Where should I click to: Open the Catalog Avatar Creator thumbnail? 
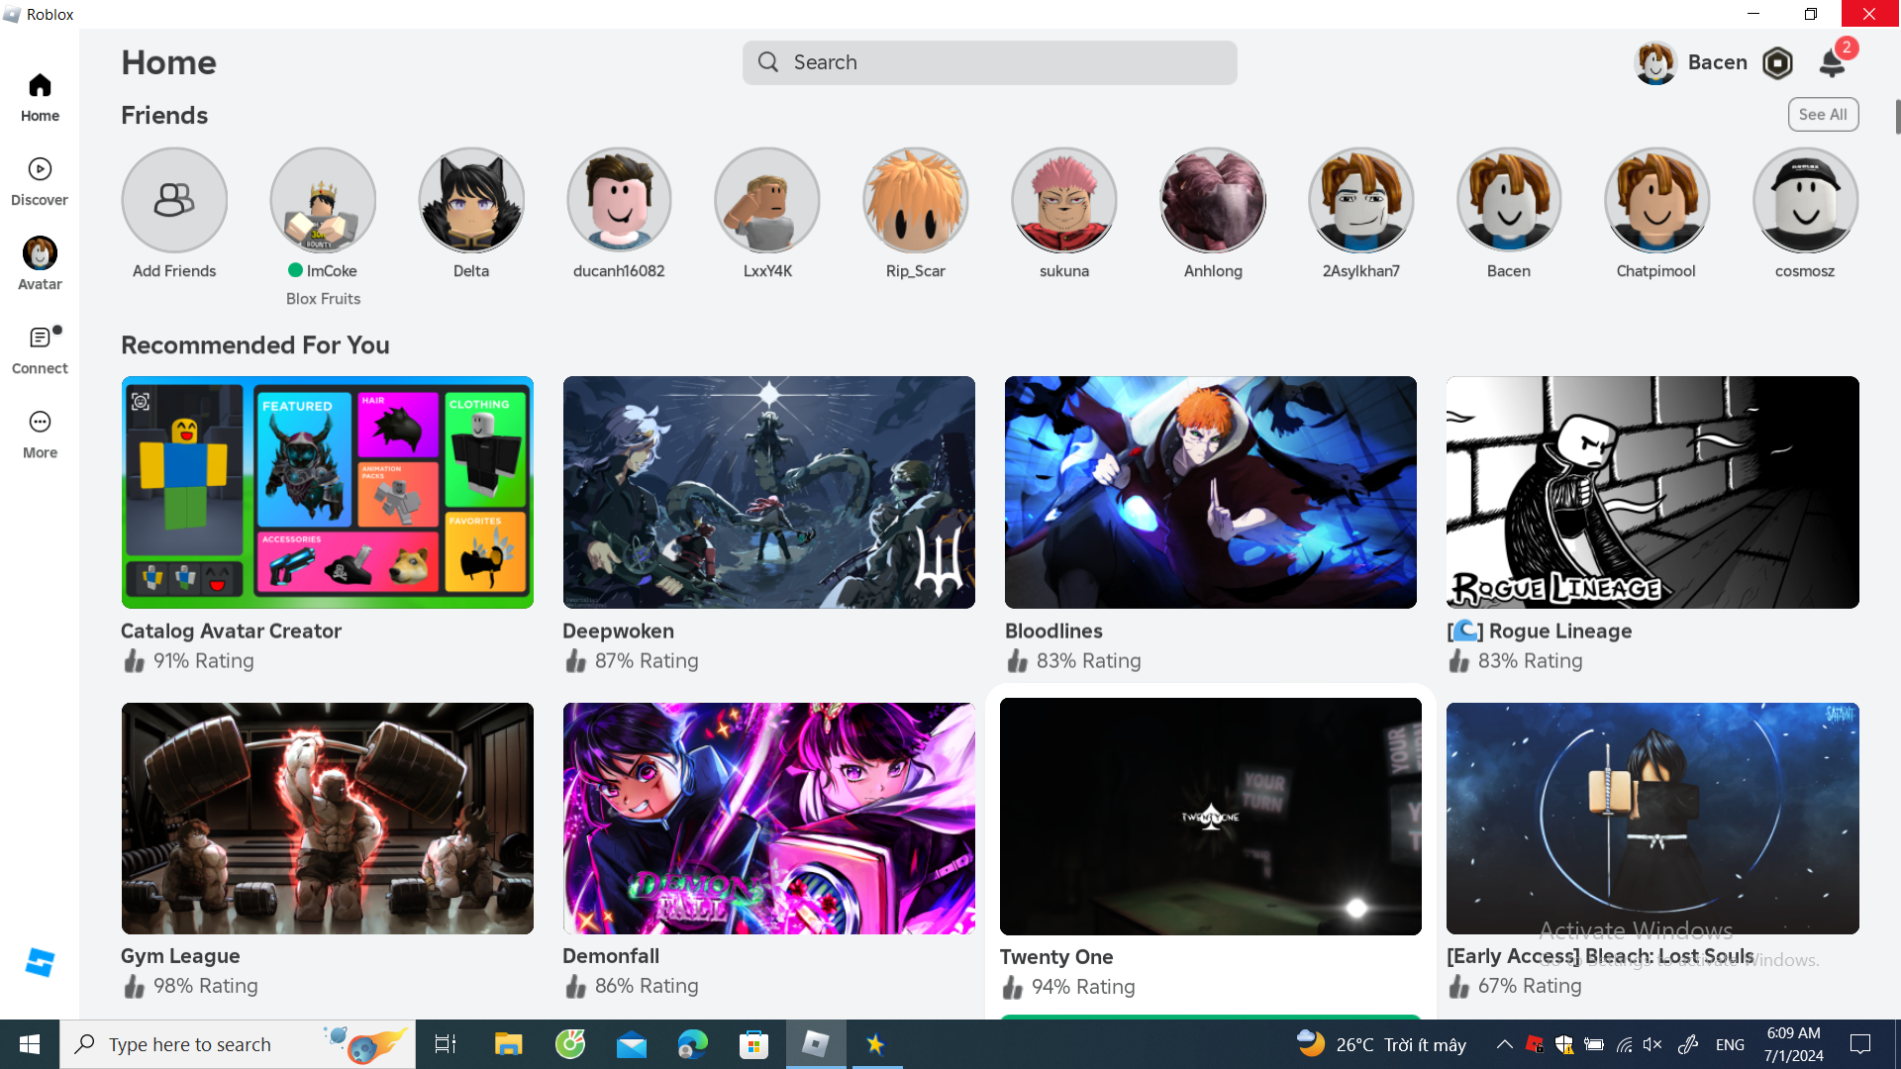(x=328, y=492)
